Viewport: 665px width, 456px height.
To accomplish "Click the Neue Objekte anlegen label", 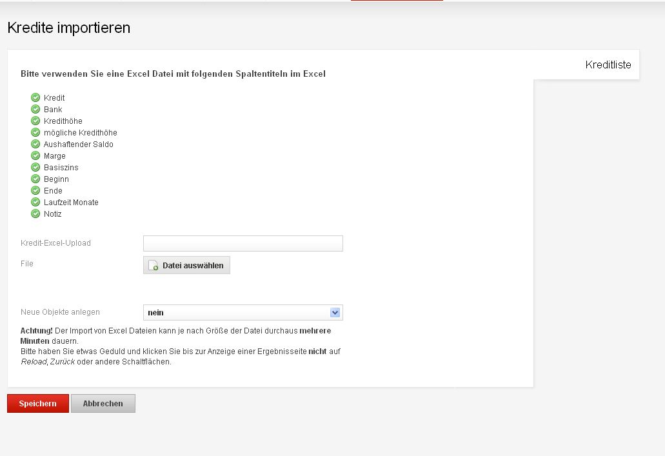I will coord(60,312).
